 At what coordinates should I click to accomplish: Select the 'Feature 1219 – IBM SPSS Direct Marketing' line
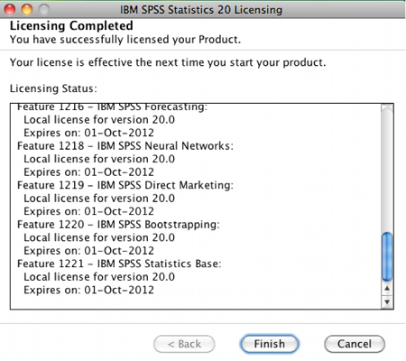point(125,185)
